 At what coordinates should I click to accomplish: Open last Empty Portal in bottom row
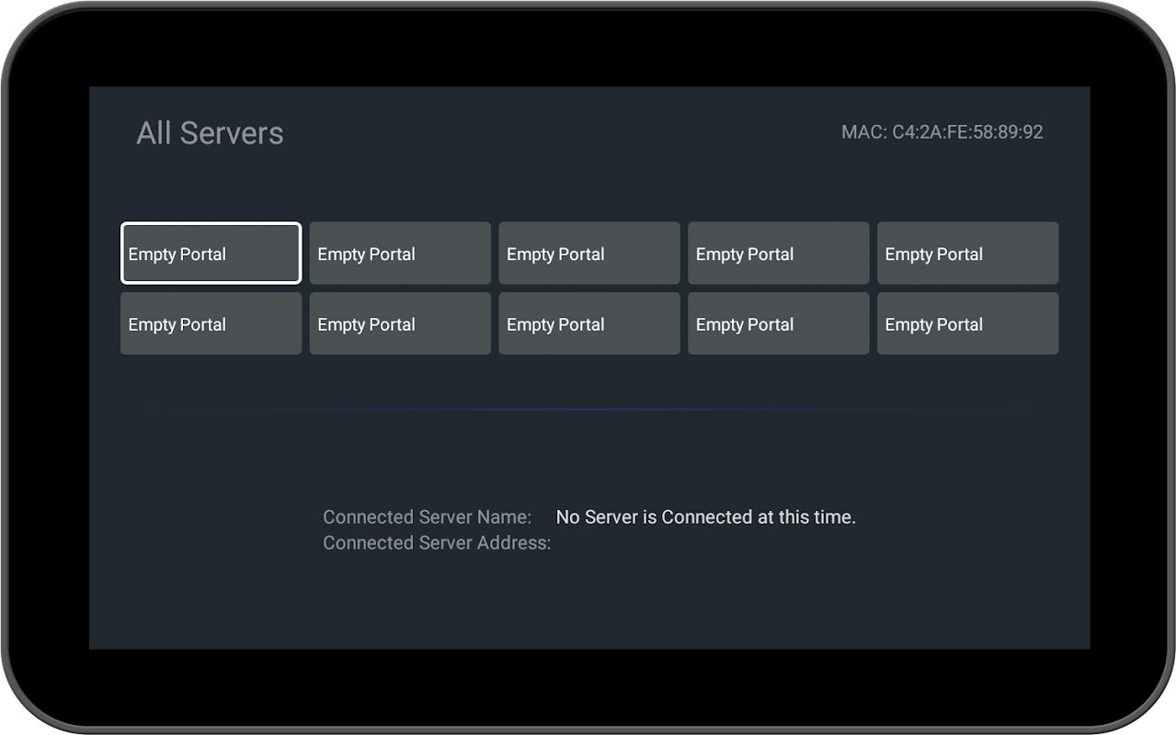(x=968, y=323)
